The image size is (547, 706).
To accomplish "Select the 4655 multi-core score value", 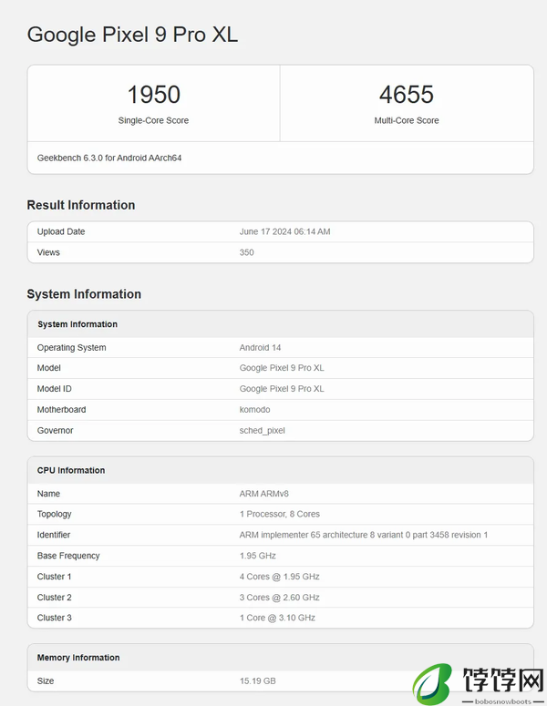I will [407, 95].
